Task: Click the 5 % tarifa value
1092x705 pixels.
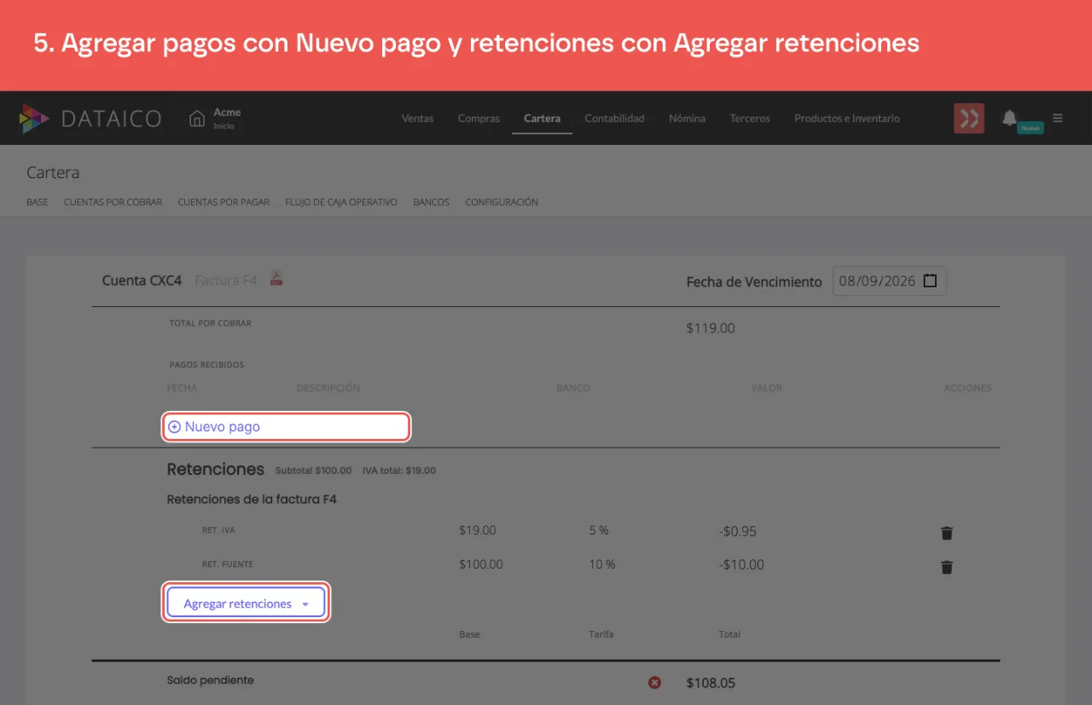Action: tap(599, 530)
